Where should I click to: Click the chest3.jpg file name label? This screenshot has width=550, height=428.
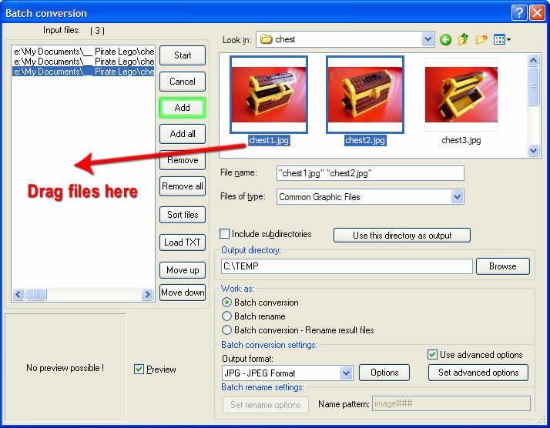(x=461, y=140)
